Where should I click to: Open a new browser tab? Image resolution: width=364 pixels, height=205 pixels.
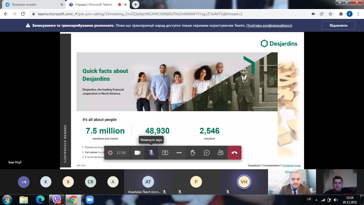click(136, 5)
